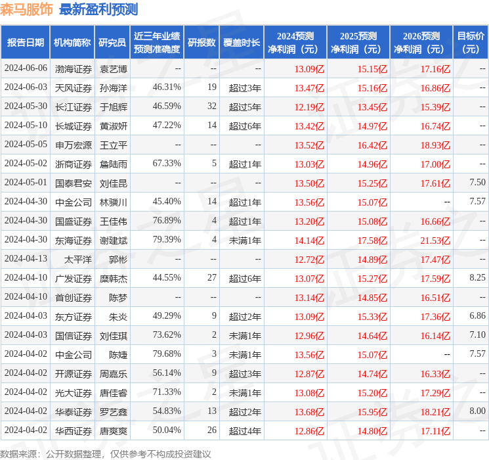Screen dimensions: 489x460
Task: Click the 2024预测净利润 column header
Action: click(x=295, y=43)
